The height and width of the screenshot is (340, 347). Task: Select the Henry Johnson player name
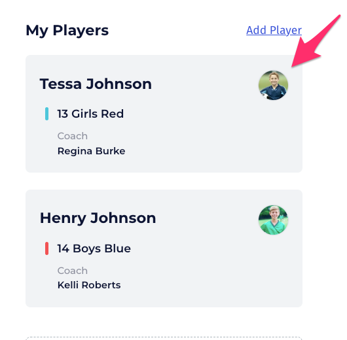tap(98, 218)
